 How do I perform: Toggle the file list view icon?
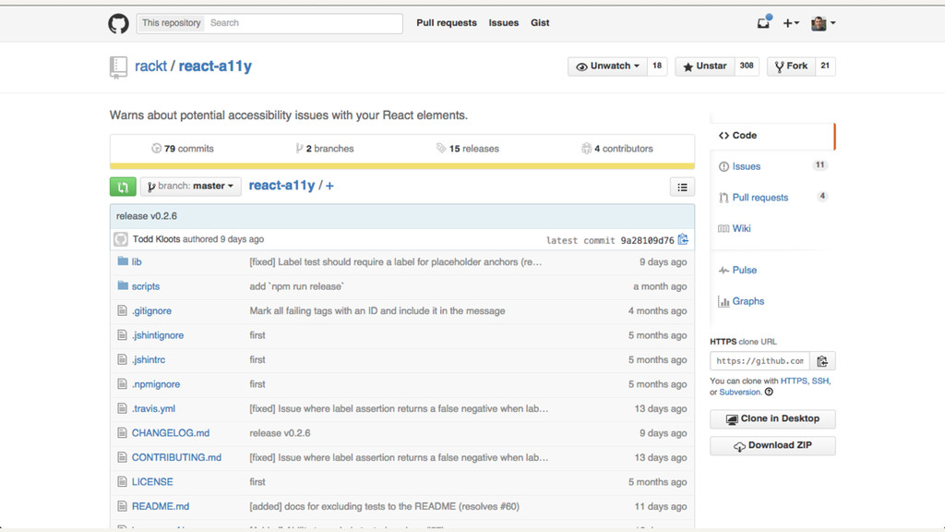(682, 187)
